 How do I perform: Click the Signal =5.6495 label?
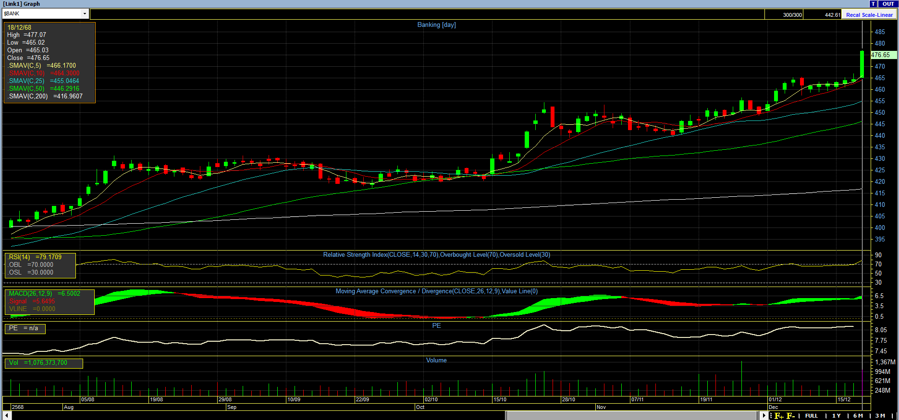point(32,301)
